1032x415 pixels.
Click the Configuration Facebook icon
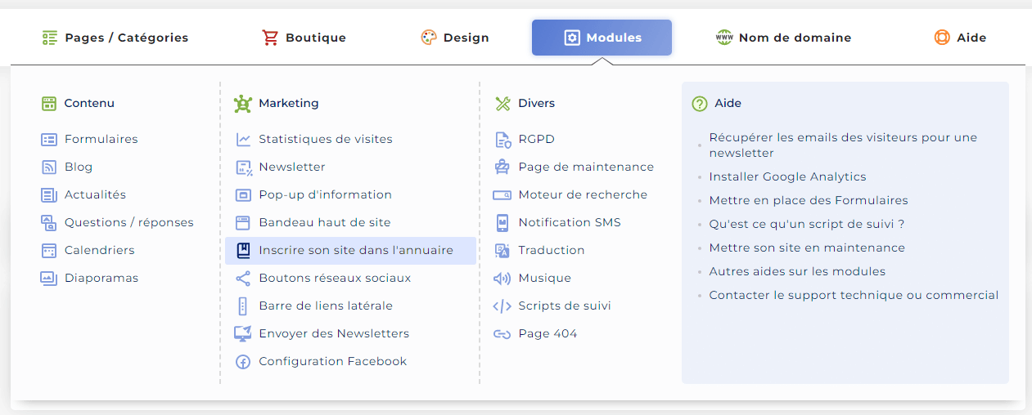point(243,362)
